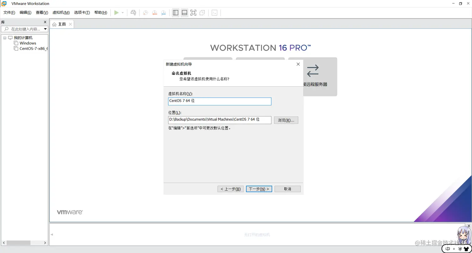Viewport: 472px width, 253px height.
Task: Toggle the thumbnail bar view icon
Action: 184,13
